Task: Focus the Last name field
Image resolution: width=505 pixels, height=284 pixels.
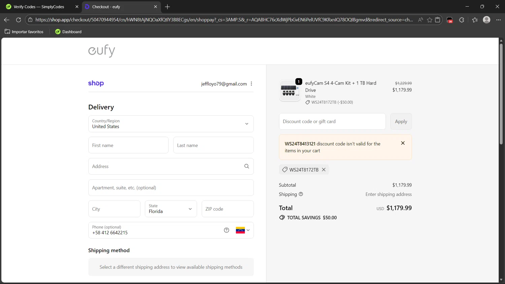Action: pos(213,145)
